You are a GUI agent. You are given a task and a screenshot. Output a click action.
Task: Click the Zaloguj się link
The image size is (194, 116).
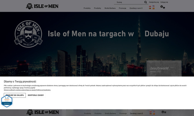point(164,2)
